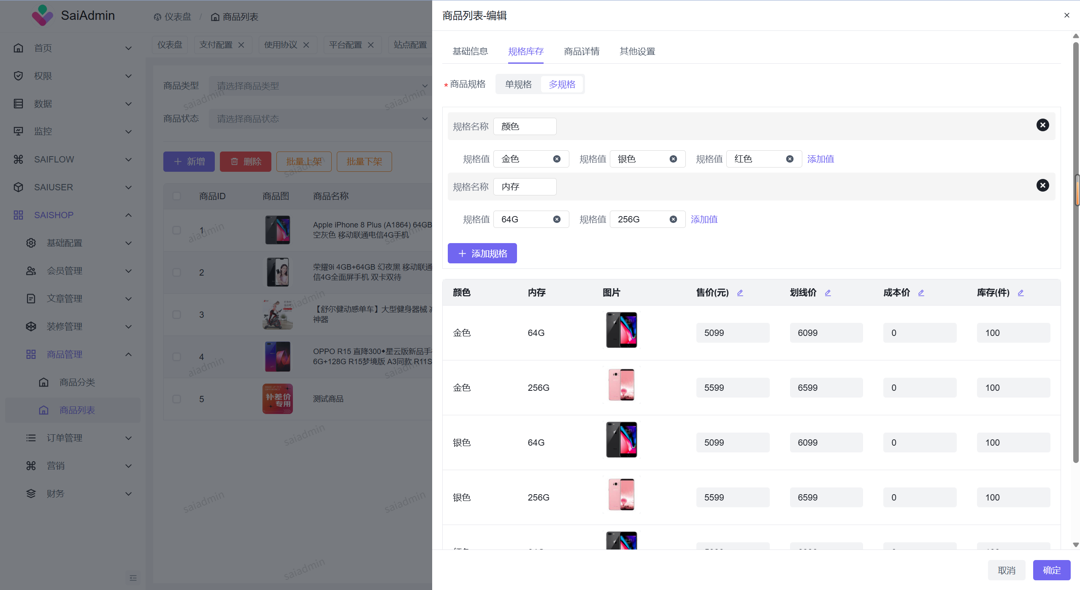1080x590 pixels.
Task: Click 售价 input for 金色 64G row
Action: pos(732,333)
